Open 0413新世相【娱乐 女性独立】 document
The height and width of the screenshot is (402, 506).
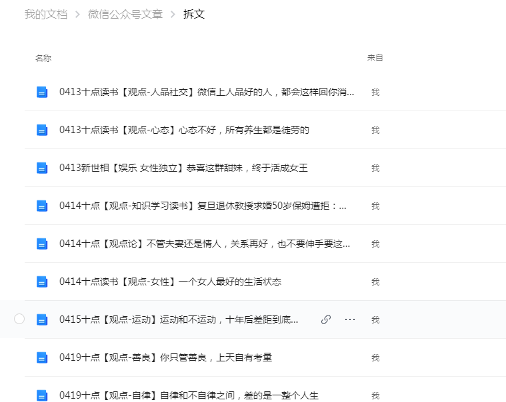tap(183, 168)
